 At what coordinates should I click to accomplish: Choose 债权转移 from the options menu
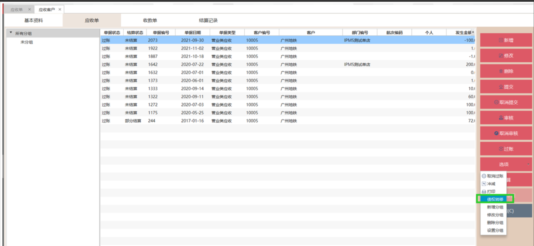pyautogui.click(x=495, y=199)
